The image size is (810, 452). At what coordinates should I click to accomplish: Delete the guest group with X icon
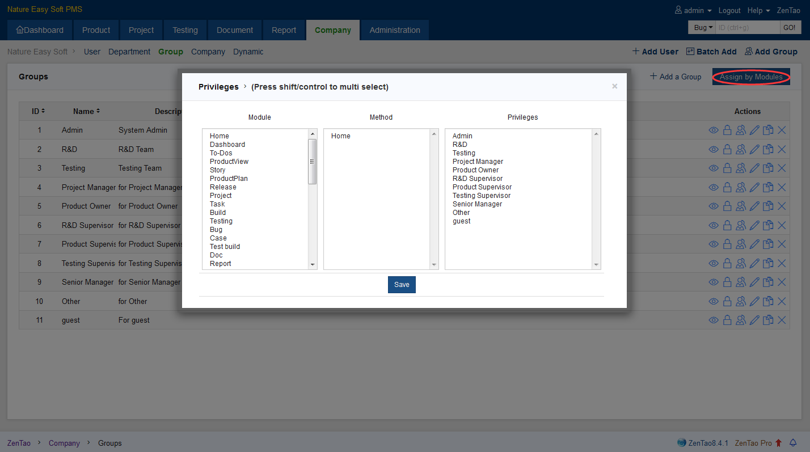click(x=781, y=320)
